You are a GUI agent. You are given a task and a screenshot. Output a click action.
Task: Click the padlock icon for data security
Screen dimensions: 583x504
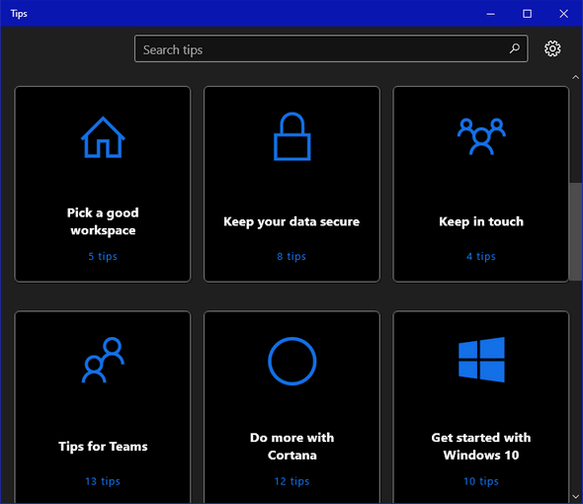click(x=292, y=136)
